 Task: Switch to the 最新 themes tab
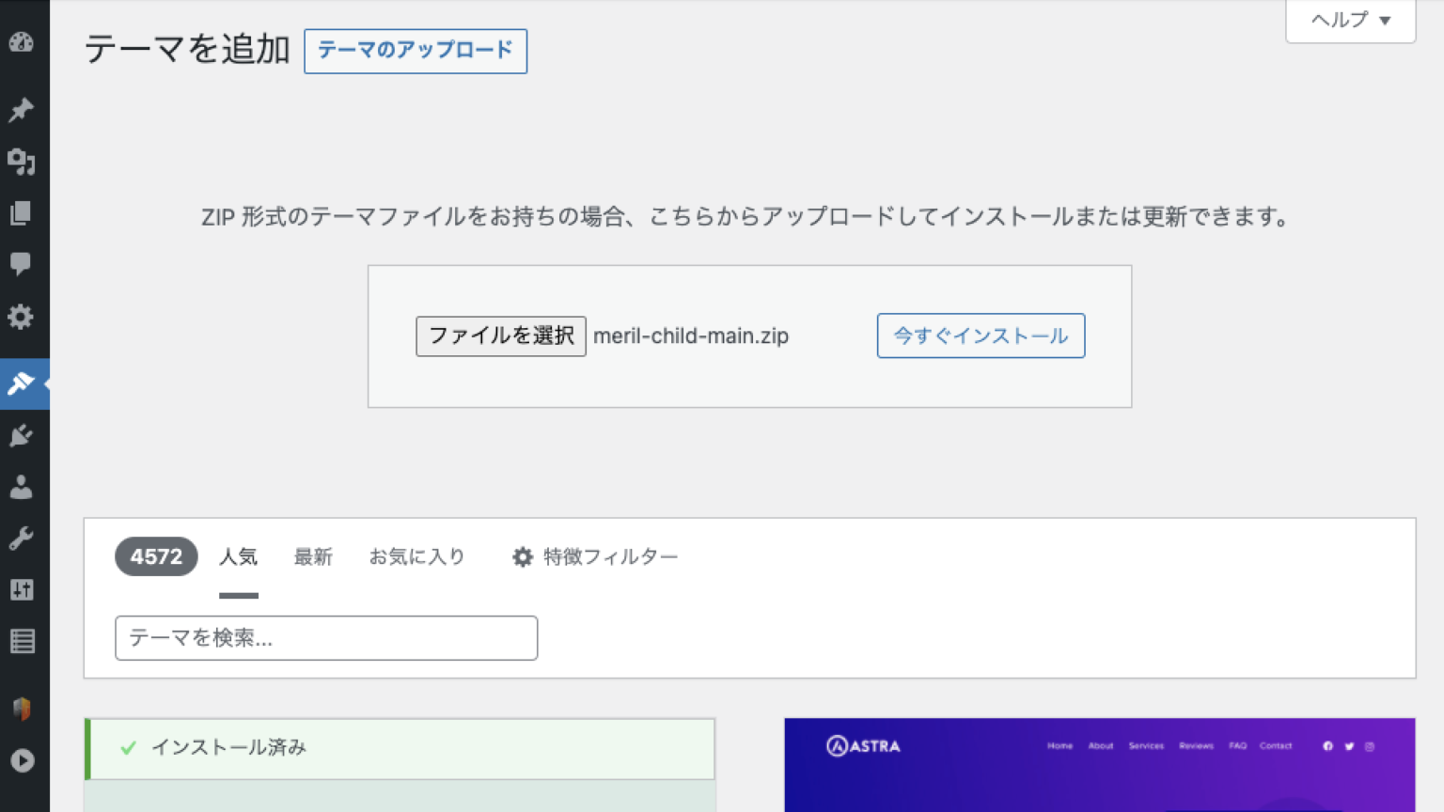(x=314, y=556)
